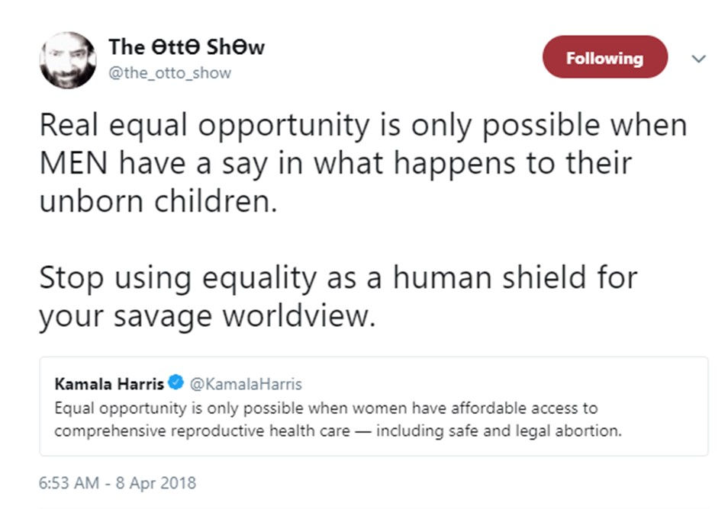Toggle the red Following button

point(604,58)
